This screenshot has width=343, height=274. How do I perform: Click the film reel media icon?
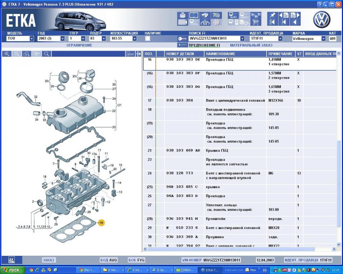pyautogui.click(x=216, y=22)
